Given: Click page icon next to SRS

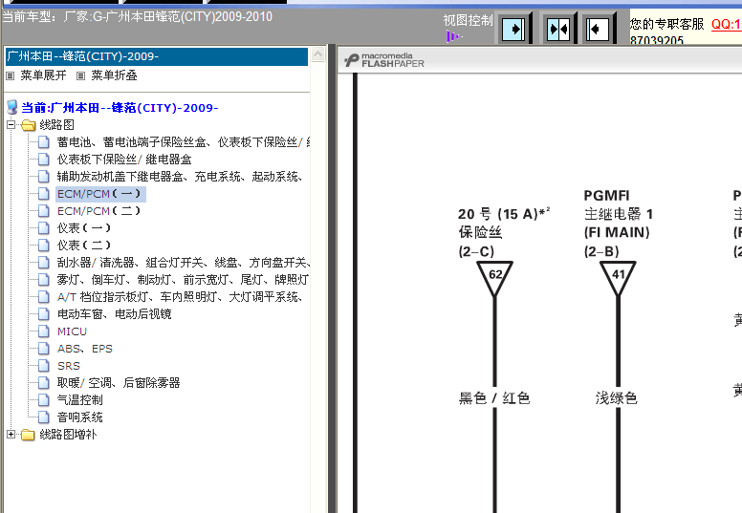Looking at the screenshot, I should pos(44,366).
